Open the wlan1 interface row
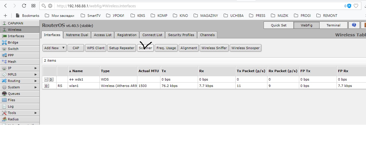 pos(204,86)
